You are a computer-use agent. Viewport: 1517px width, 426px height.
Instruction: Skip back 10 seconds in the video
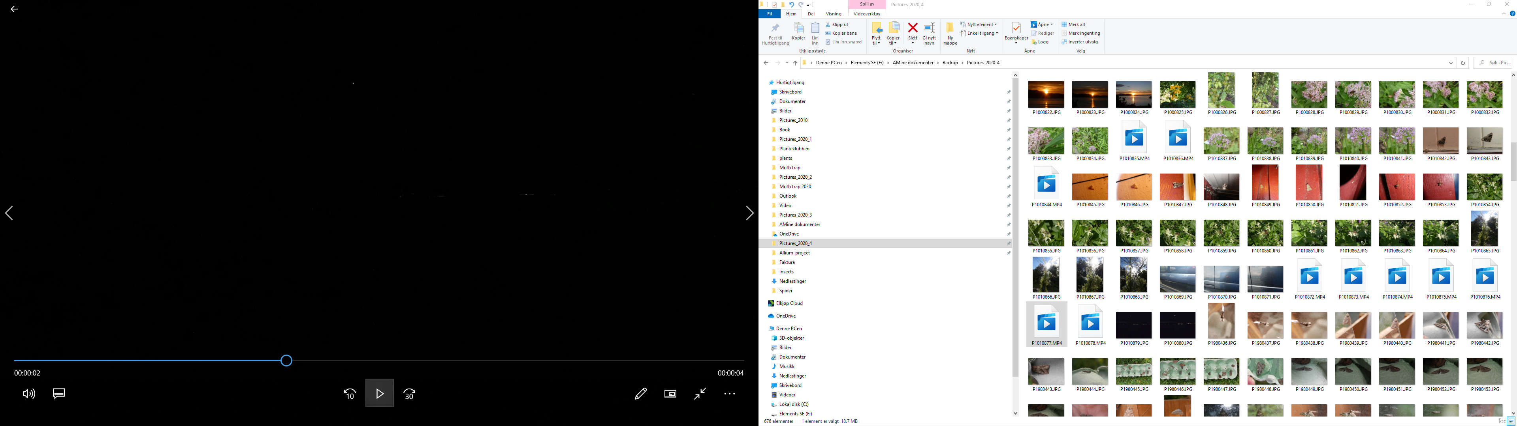350,394
